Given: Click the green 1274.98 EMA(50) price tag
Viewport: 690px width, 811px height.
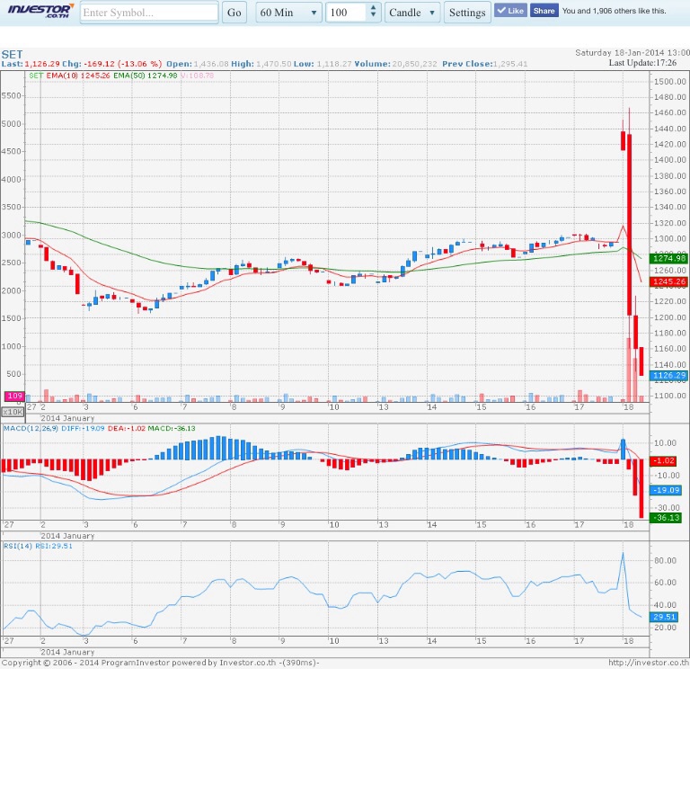Looking at the screenshot, I should pos(668,258).
